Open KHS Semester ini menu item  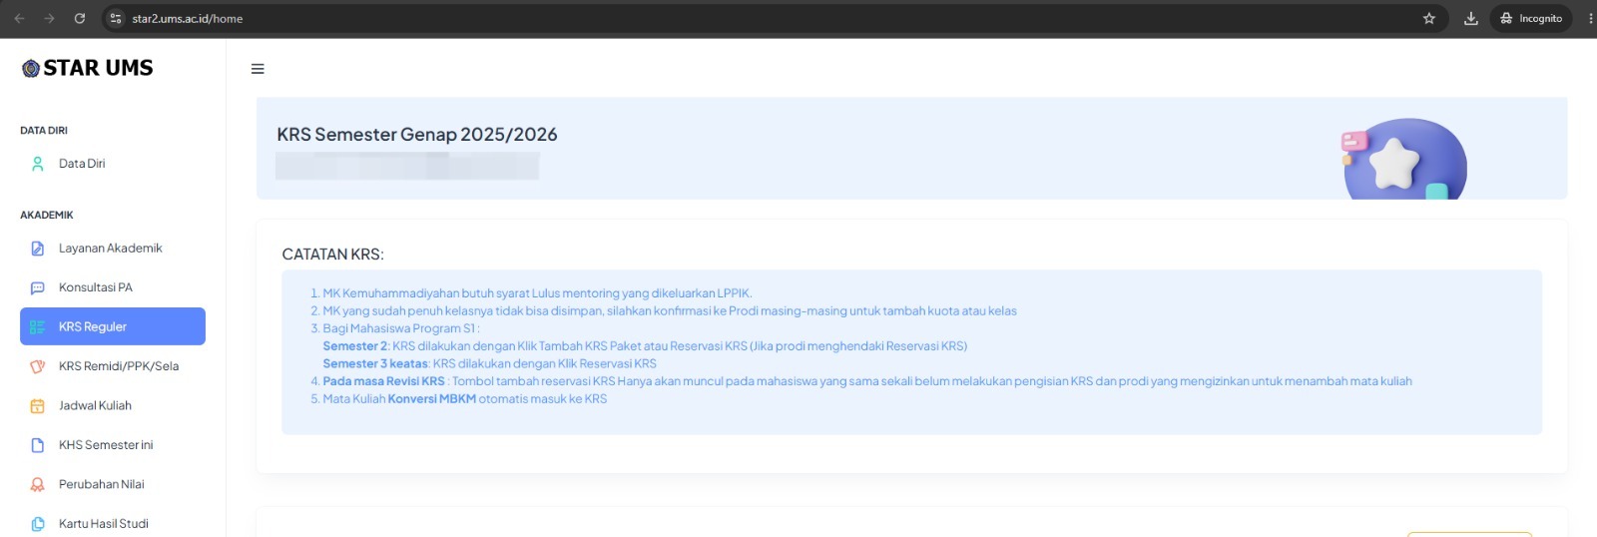tap(113, 445)
